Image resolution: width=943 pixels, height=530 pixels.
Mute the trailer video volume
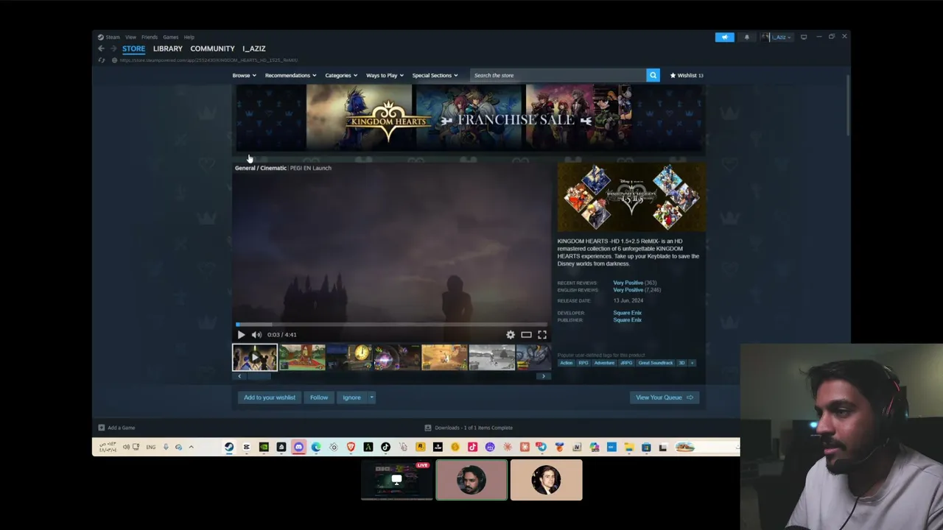pos(256,334)
